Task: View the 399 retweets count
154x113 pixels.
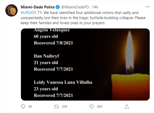Action: pyautogui.click(x=65, y=106)
